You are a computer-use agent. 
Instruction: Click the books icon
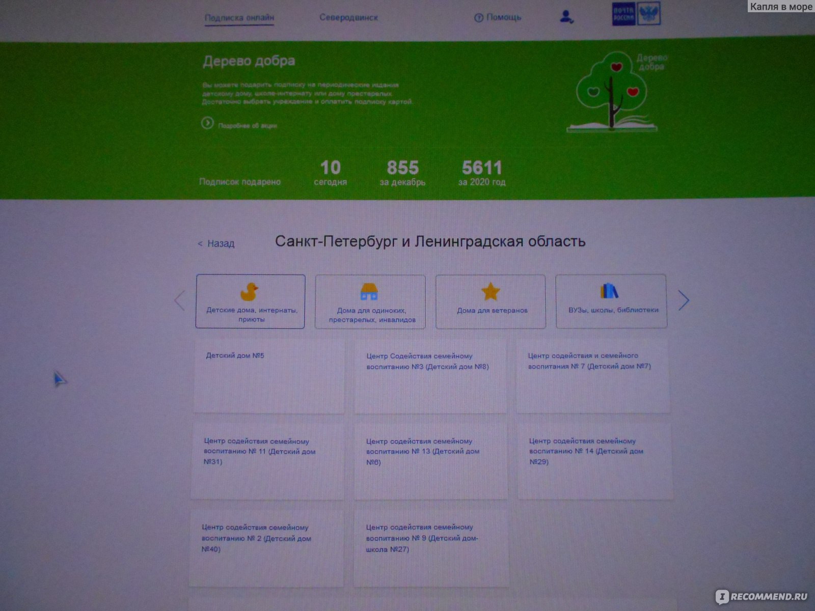tap(609, 291)
